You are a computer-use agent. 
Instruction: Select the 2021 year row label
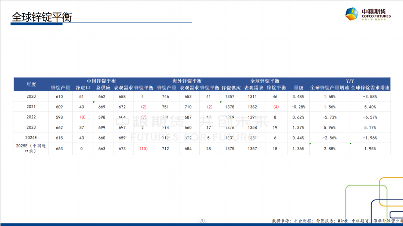pos(31,107)
